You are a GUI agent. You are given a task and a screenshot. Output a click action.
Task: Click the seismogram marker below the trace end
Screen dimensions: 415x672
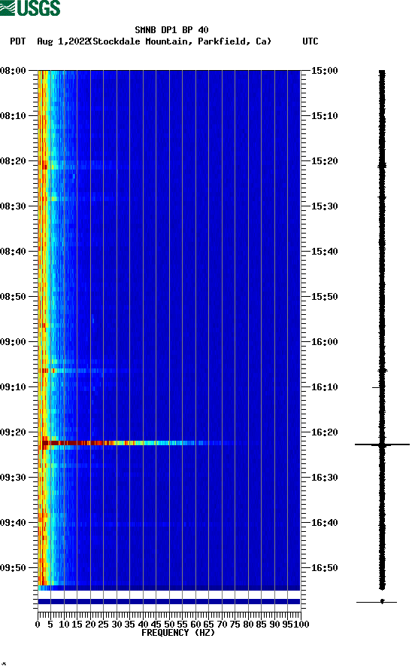coord(377,602)
